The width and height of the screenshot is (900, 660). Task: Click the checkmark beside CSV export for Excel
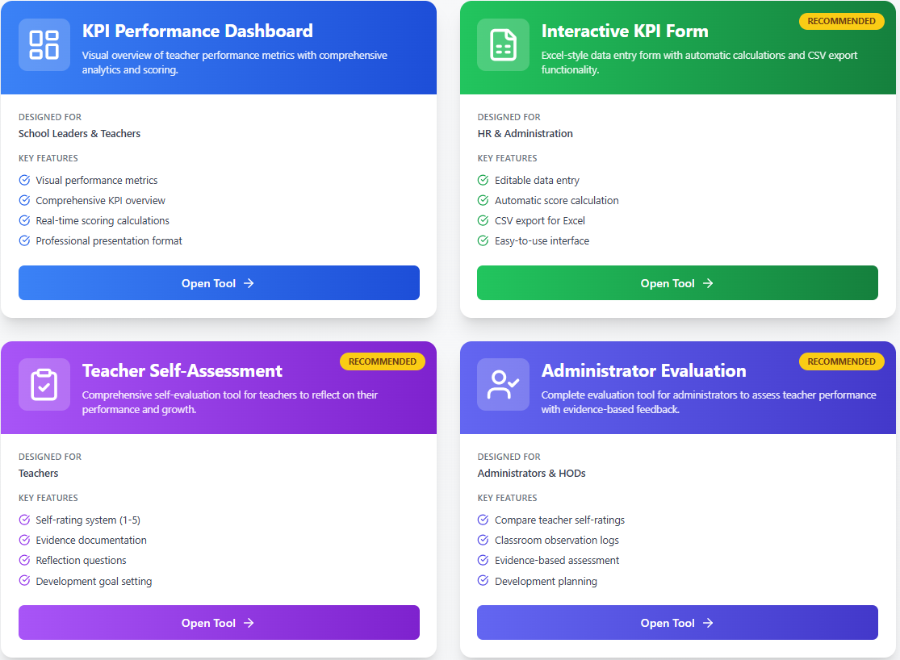point(483,220)
